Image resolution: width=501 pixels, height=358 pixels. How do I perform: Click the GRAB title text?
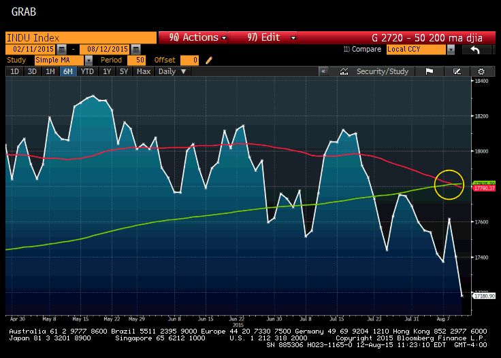tap(24, 12)
